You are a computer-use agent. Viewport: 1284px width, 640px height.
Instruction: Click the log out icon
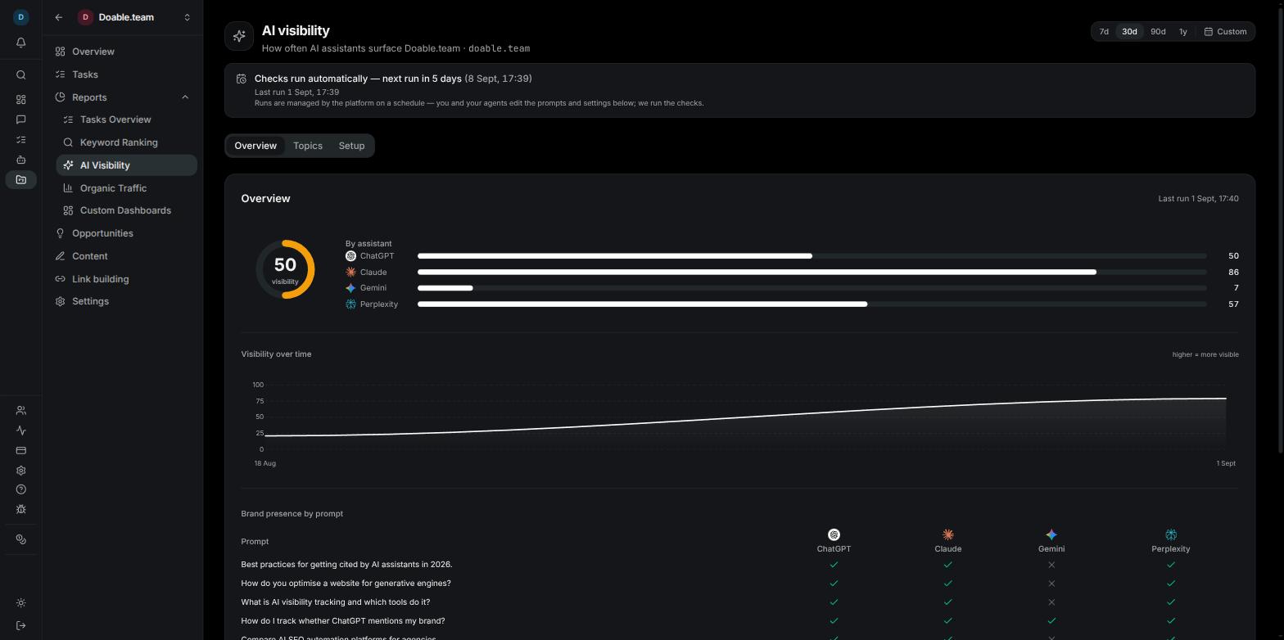pos(21,626)
